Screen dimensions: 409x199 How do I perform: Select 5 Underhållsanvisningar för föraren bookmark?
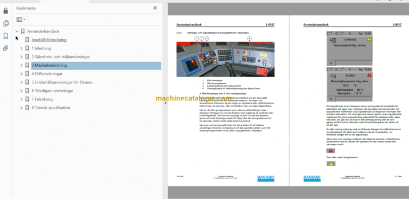point(62,82)
